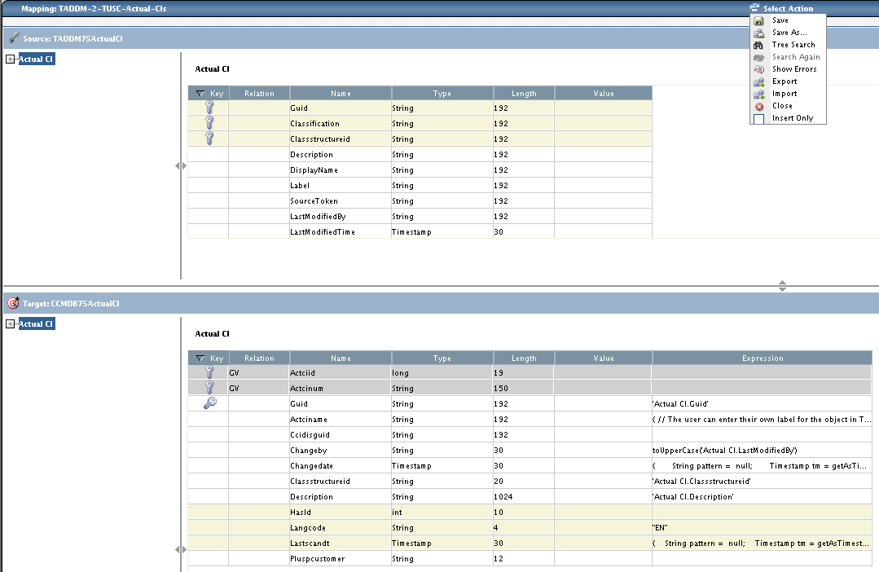Expand the source Actual CI tree node
Screen dimensions: 879x572
pos(10,59)
